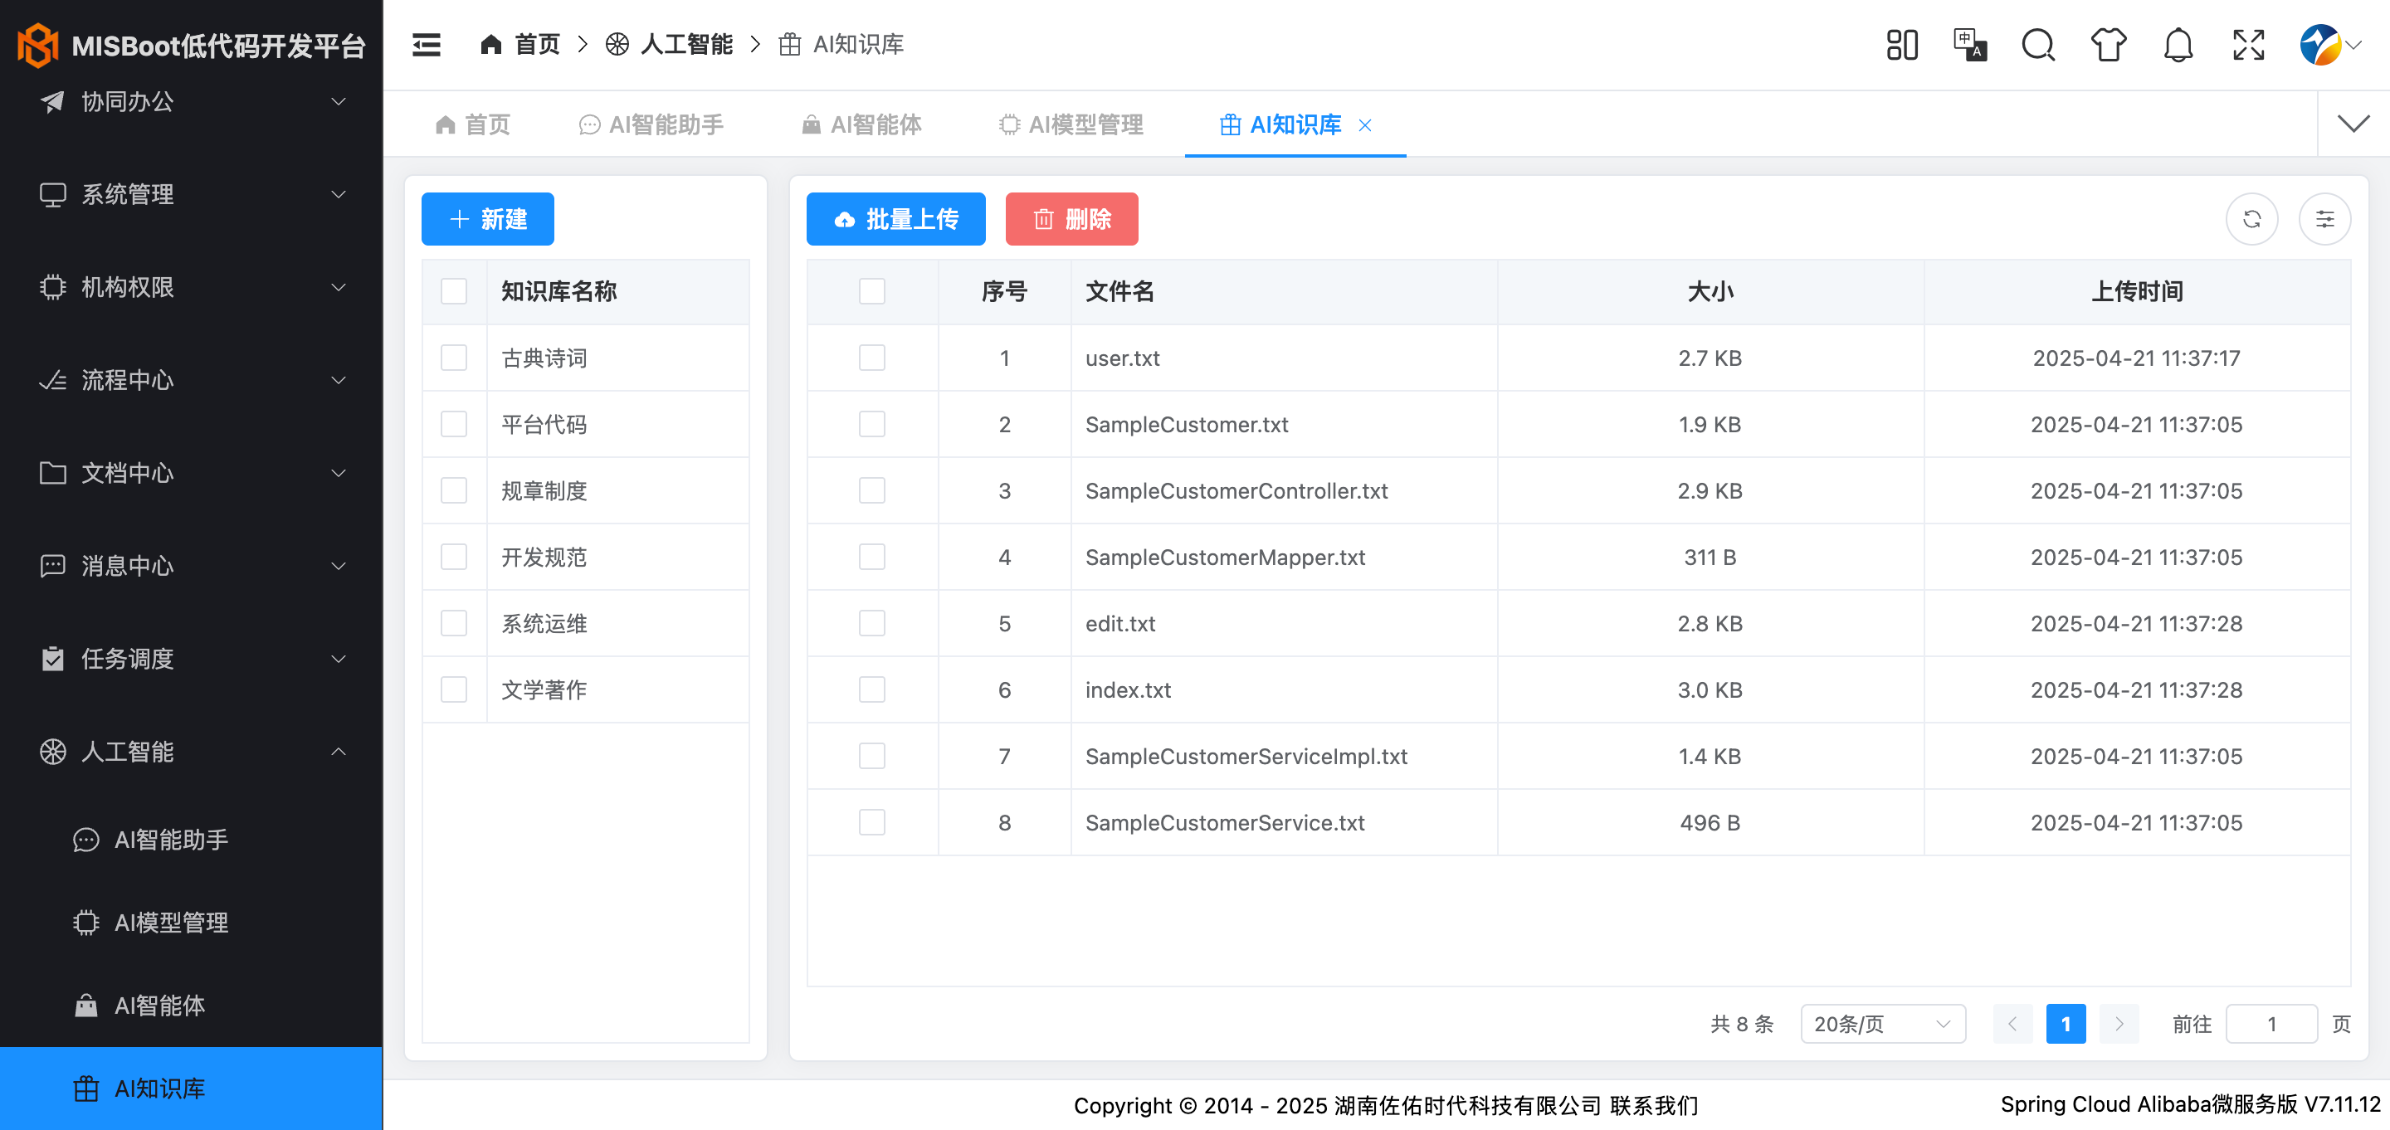Check the 规章制度 checkbox
2390x1130 pixels.
click(x=454, y=491)
